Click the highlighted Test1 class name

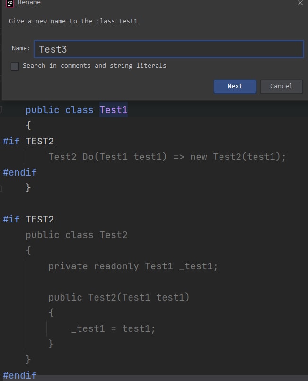(114, 110)
